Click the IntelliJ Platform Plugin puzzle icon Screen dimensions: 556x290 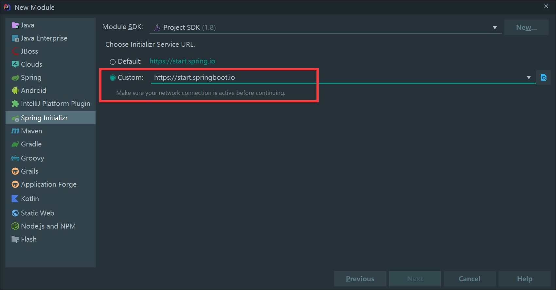(15, 104)
